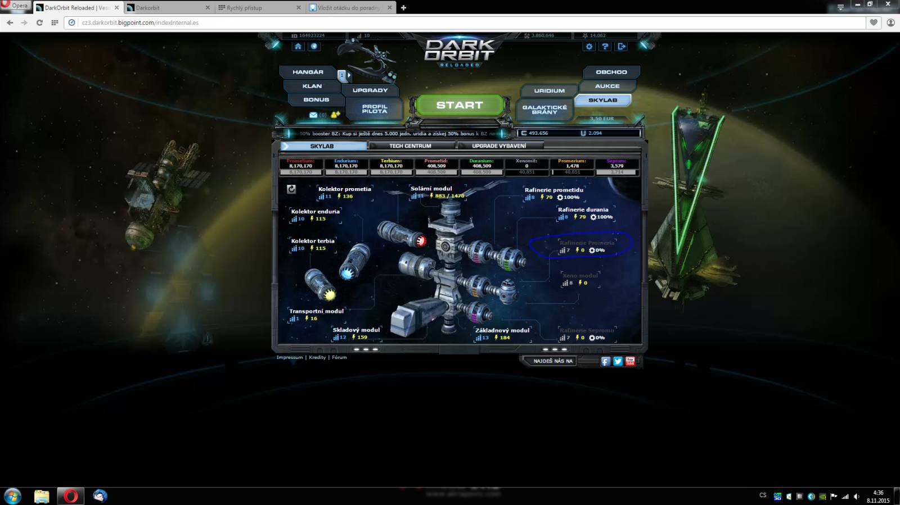Open the Fórum footer link
This screenshot has width=900, height=505.
click(x=339, y=357)
